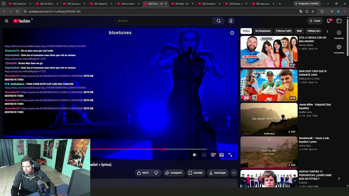
Task: Open Chrome profile M avatar
Action: pos(338,11)
